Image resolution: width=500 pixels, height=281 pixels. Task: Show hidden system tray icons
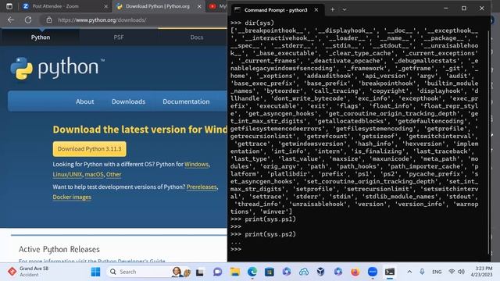tap(409, 272)
